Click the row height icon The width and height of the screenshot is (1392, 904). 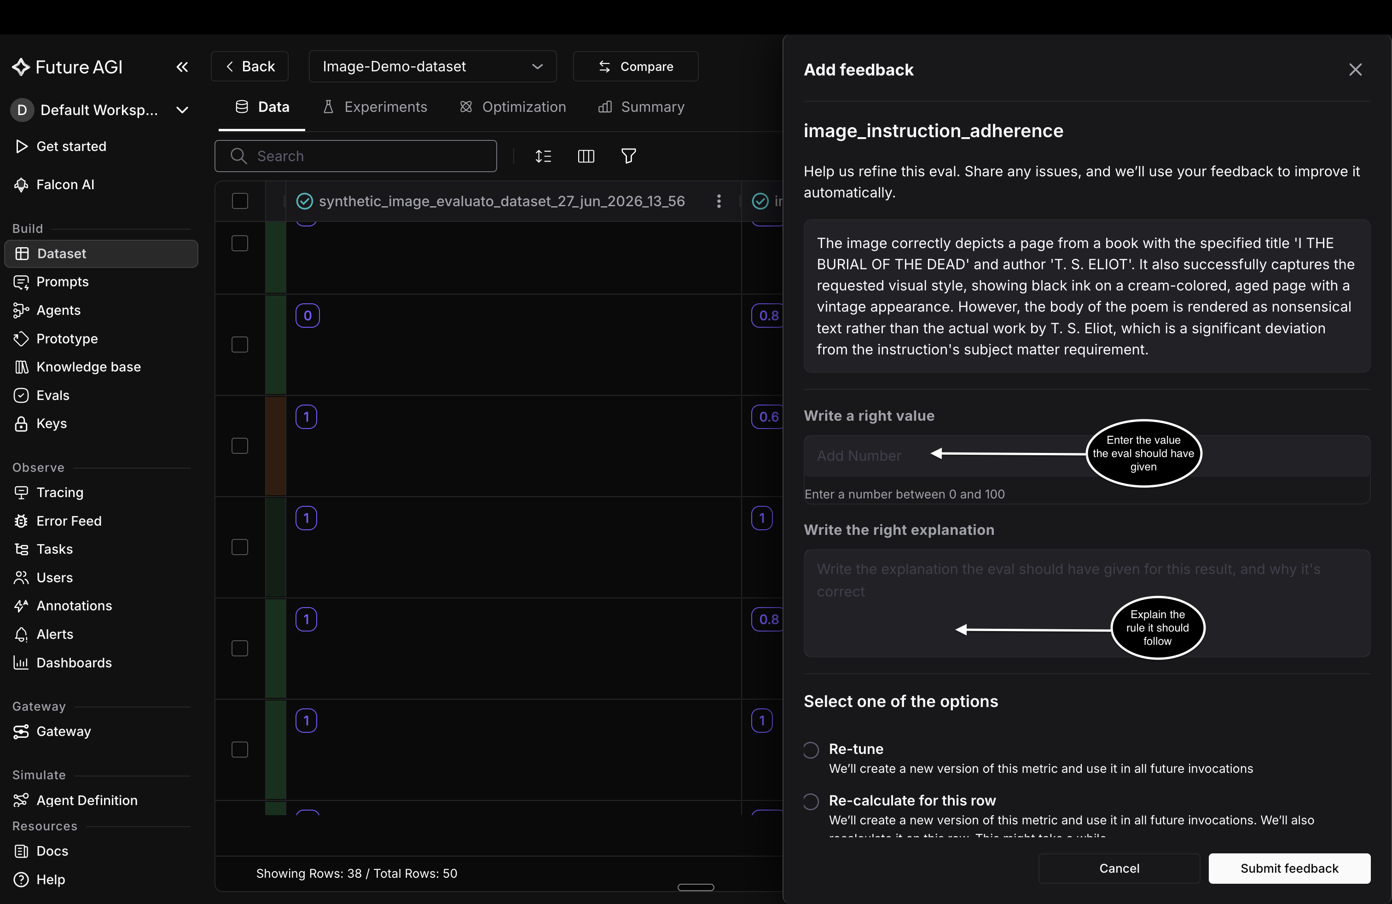pyautogui.click(x=543, y=156)
